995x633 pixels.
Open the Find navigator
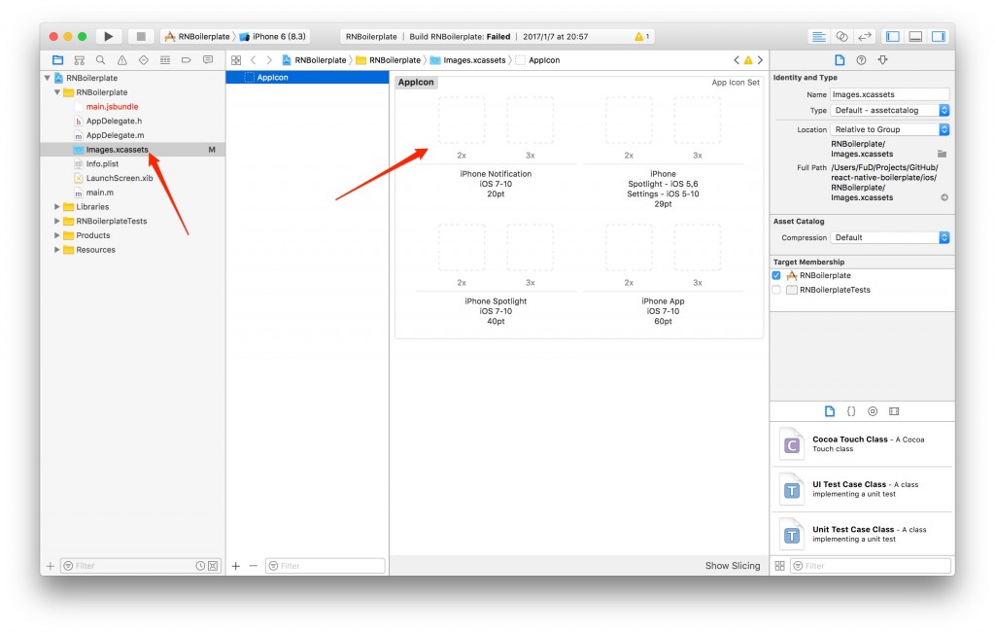coord(100,59)
